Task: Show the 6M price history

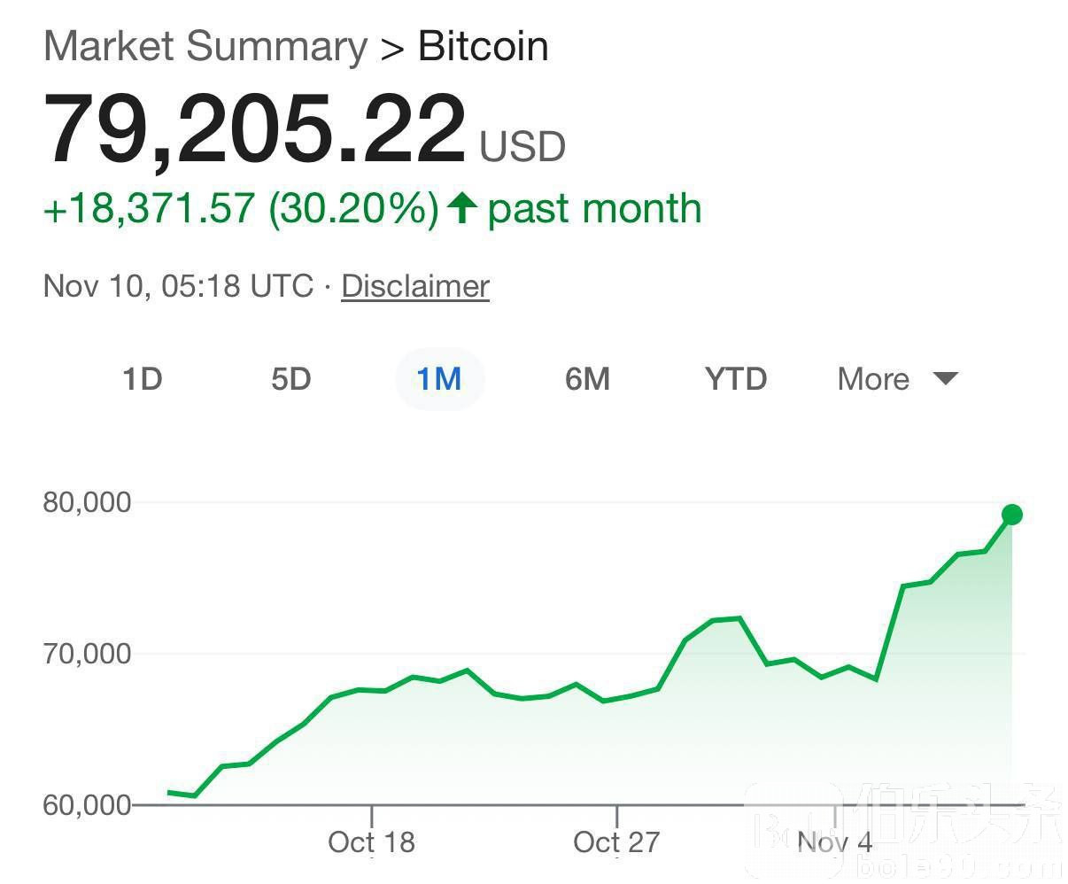Action: point(587,379)
